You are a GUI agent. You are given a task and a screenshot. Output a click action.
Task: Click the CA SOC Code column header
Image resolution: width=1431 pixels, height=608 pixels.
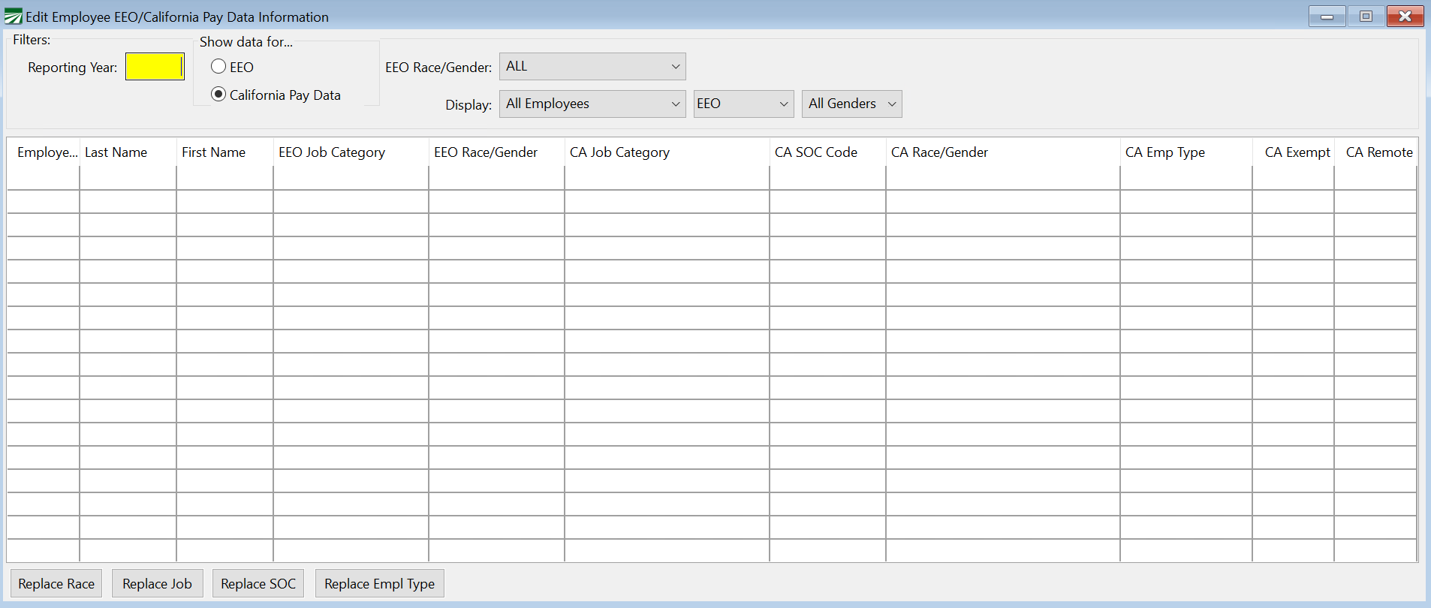[816, 152]
